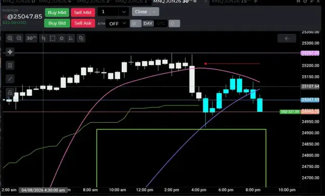This screenshot has width=325, height=196.
Task: Click the overlapping-windows icon in chart toolbar
Action: pyautogui.click(x=81, y=38)
